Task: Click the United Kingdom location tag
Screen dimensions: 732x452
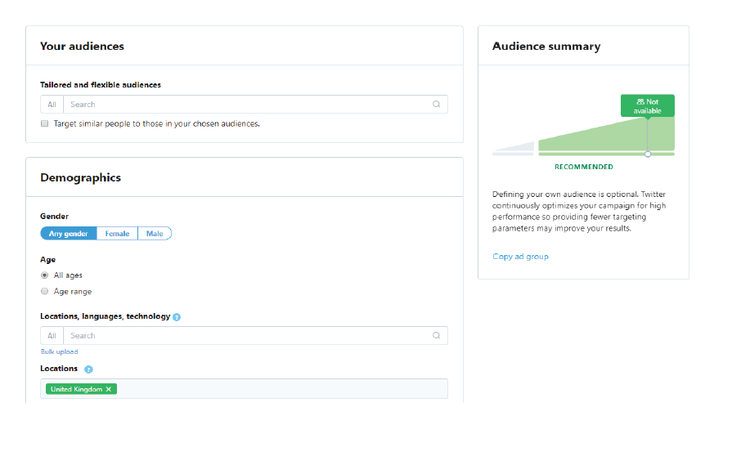Action: point(76,389)
